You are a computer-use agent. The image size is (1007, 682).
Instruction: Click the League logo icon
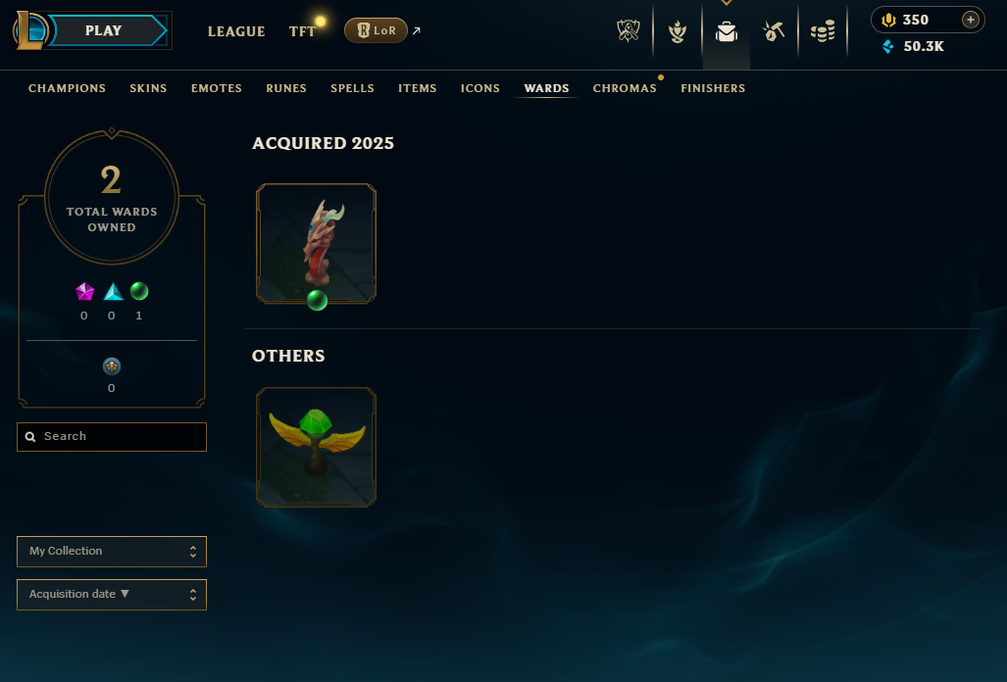pyautogui.click(x=30, y=30)
